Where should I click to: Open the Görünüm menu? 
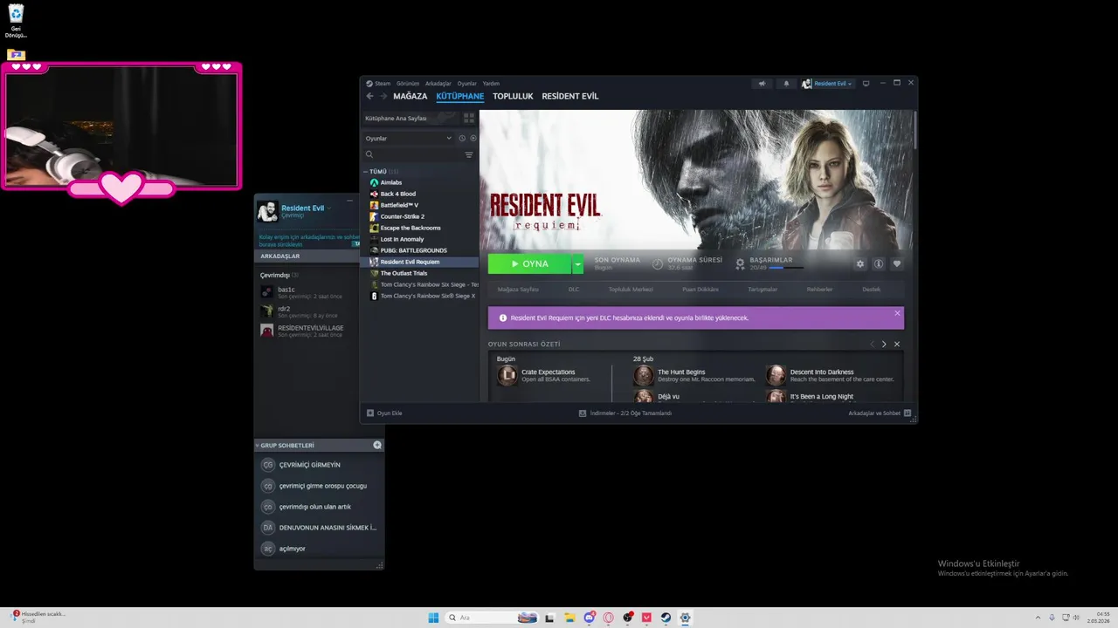point(408,84)
